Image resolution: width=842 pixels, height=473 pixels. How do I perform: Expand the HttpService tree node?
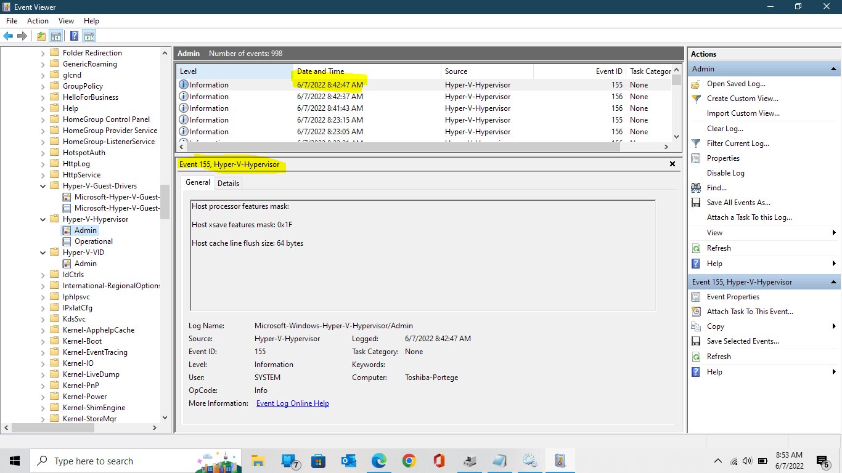pos(43,175)
